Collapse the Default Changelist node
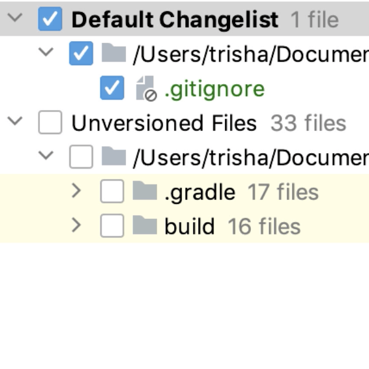 coord(15,18)
